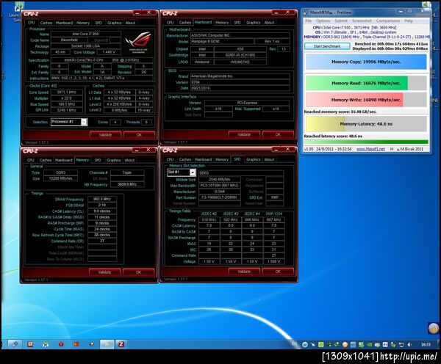
Task: Click the red Z icon in the taskbar
Action: click(x=121, y=343)
